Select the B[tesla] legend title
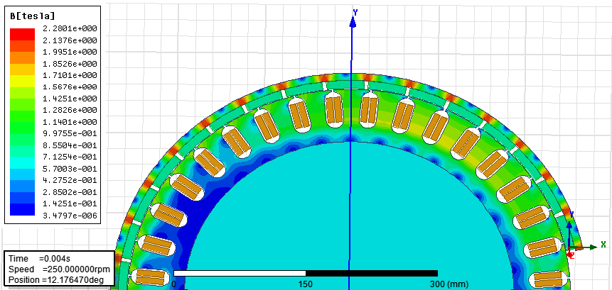612x290 pixels. [32, 16]
